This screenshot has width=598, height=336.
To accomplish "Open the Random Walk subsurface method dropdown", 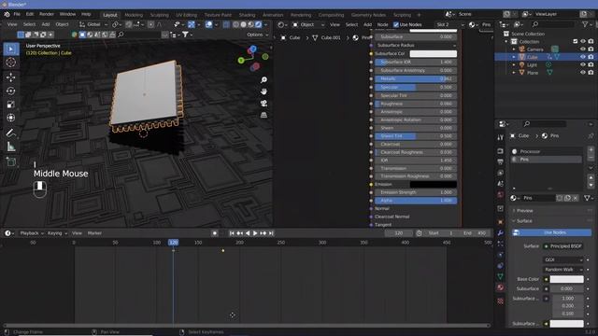I will pyautogui.click(x=562, y=270).
